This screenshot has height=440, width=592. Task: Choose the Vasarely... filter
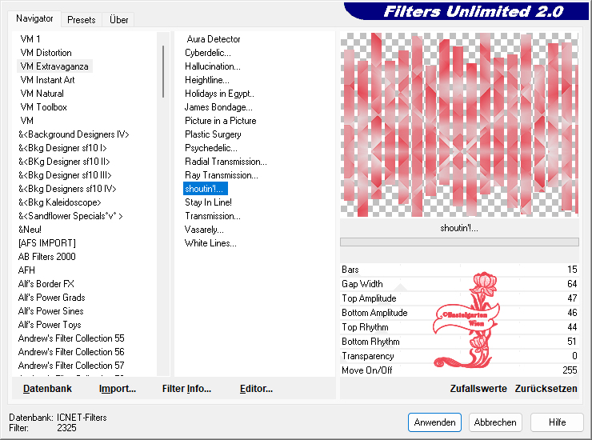(x=204, y=230)
